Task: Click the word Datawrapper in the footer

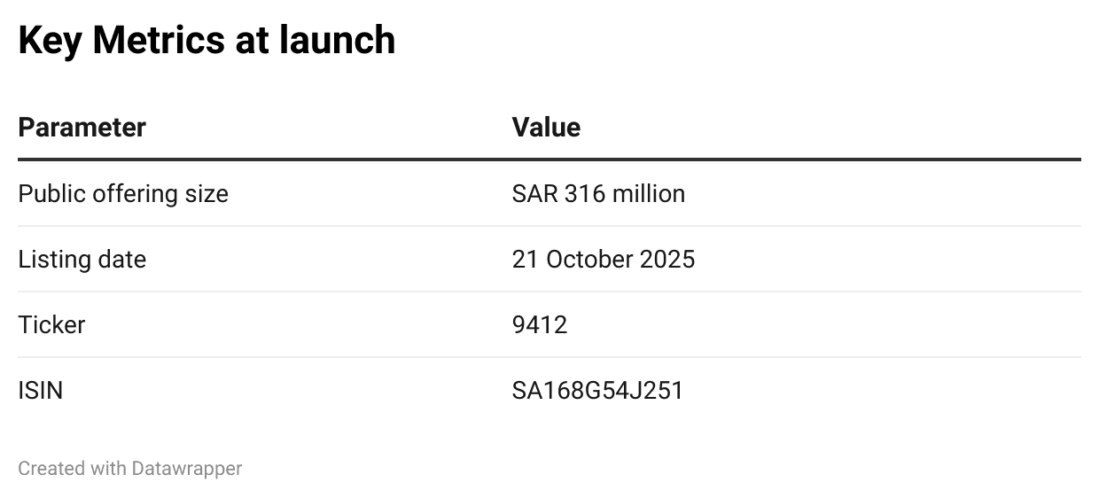Action: pyautogui.click(x=186, y=468)
